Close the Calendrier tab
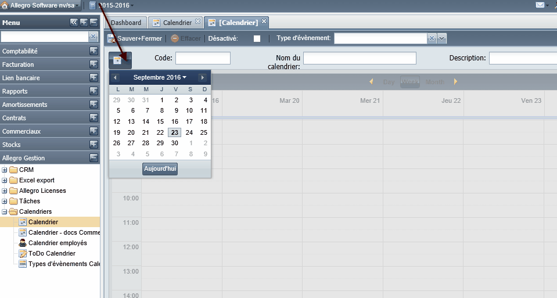This screenshot has height=298, width=557. click(x=198, y=21)
